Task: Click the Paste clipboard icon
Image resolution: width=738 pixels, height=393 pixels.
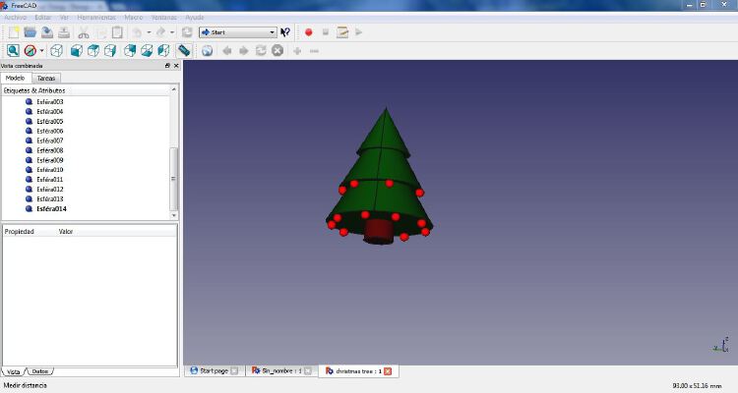Action: click(x=117, y=32)
